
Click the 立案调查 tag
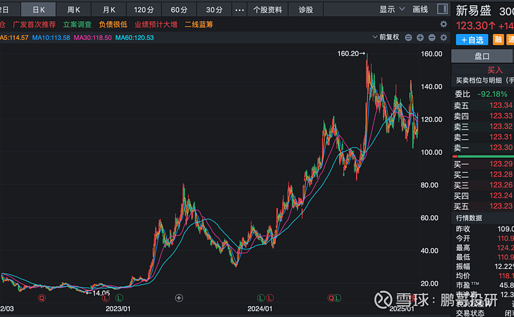tap(77, 24)
